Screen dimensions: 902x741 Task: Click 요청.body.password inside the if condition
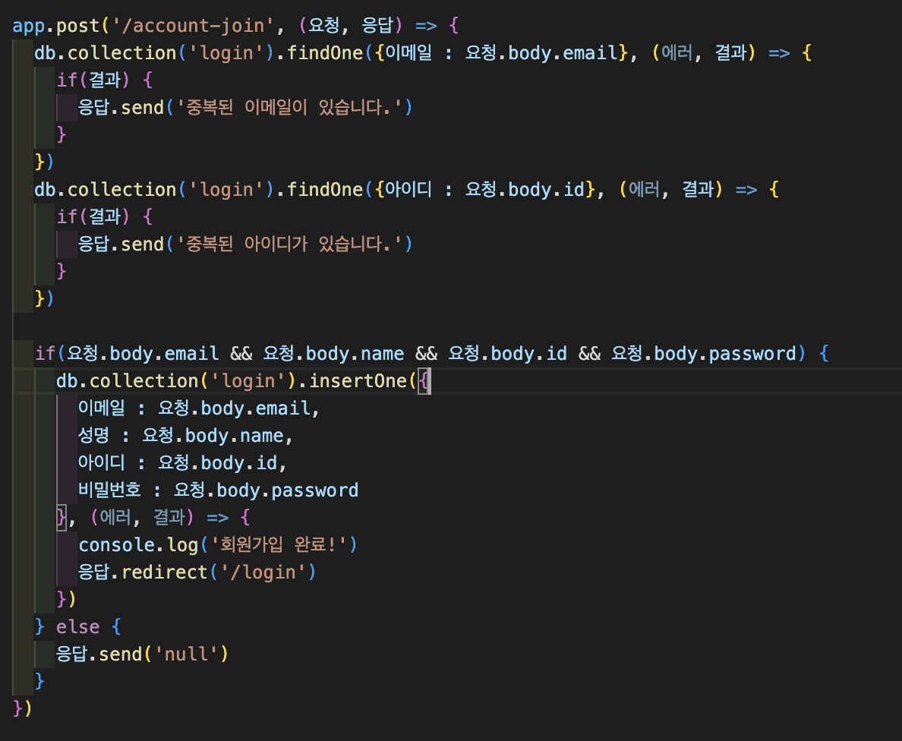704,353
